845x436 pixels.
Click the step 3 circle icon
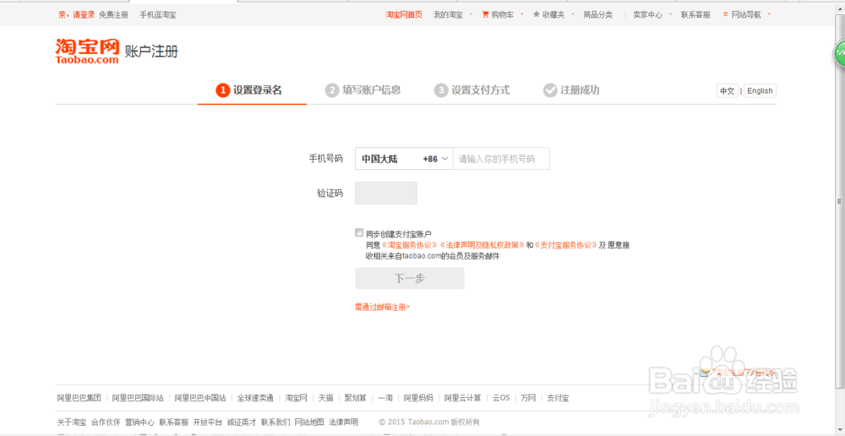tap(441, 90)
